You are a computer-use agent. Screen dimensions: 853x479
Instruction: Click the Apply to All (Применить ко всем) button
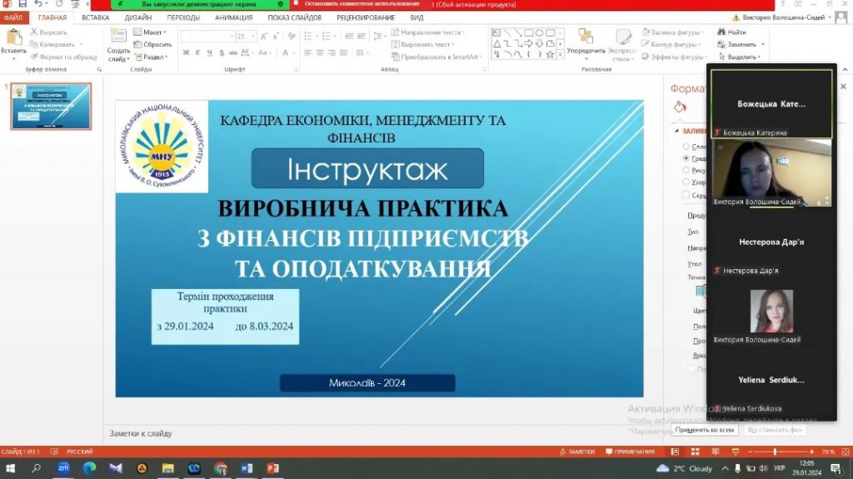point(705,430)
